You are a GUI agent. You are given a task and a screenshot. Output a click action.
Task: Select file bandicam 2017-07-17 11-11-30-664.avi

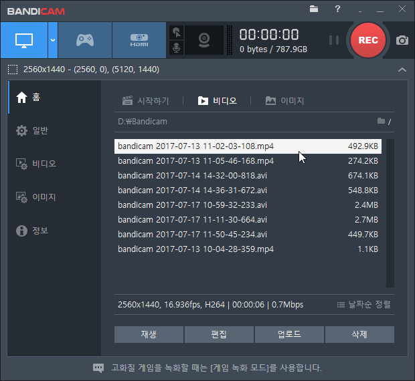[248, 220]
